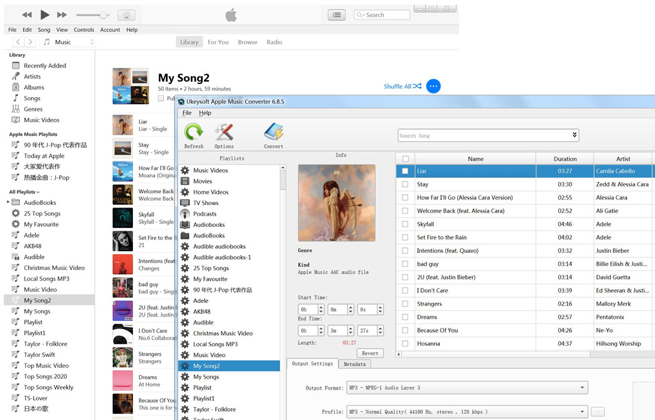655x420 pixels.
Task: Open AirPlay icon in iTunes
Action: point(127,15)
